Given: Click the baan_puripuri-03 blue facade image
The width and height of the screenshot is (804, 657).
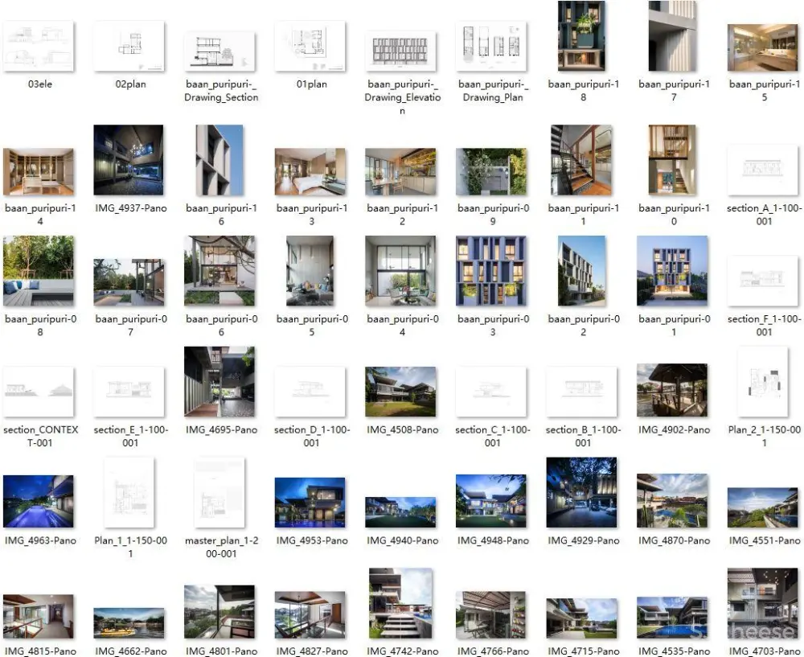Looking at the screenshot, I should point(491,271).
